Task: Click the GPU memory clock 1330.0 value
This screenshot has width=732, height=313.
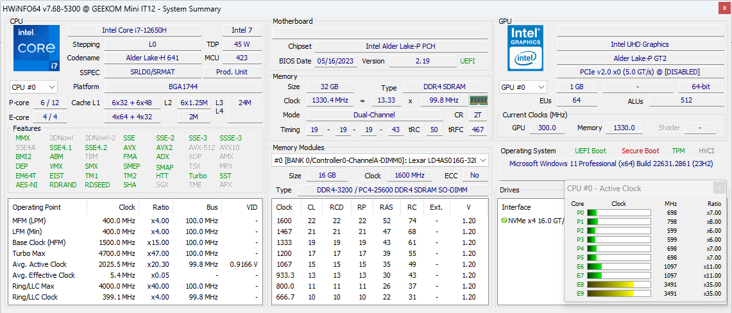Action: (x=624, y=128)
